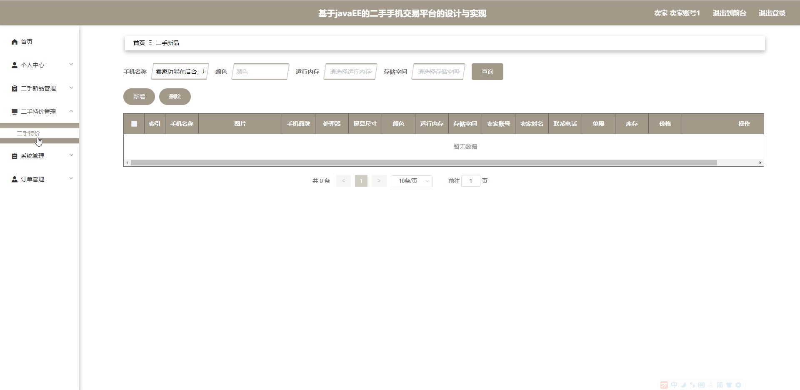Click the 操作 column header
The width and height of the screenshot is (800, 390).
[723, 124]
